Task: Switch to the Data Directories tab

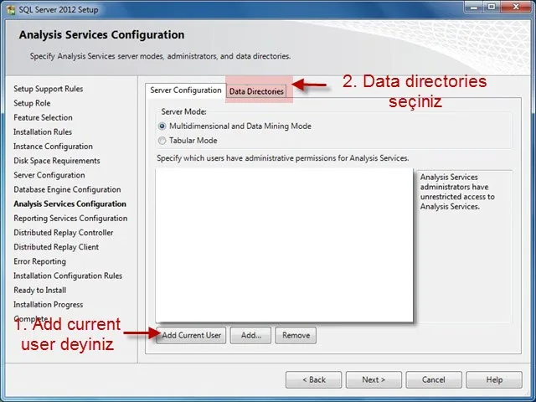Action: coord(256,91)
